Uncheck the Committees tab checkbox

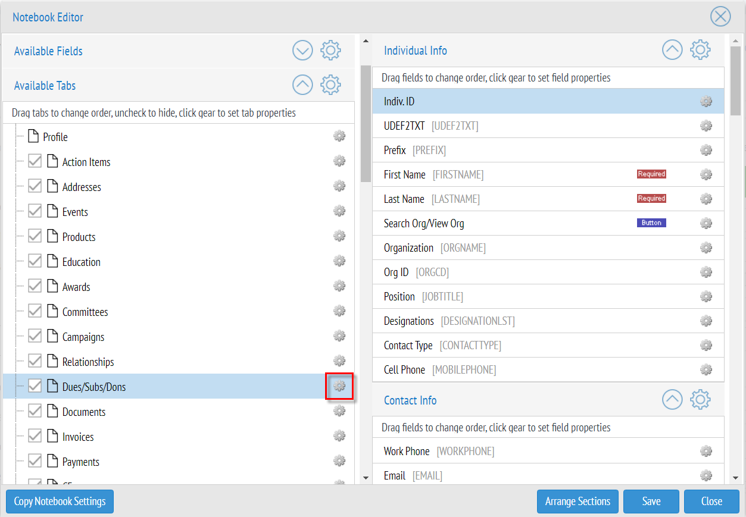35,311
